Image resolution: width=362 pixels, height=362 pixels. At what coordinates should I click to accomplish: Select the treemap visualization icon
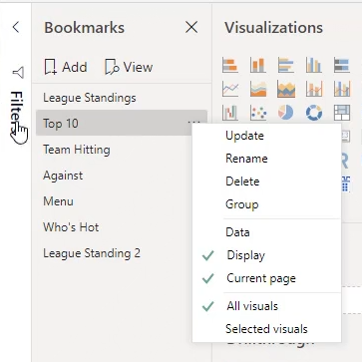(342, 113)
